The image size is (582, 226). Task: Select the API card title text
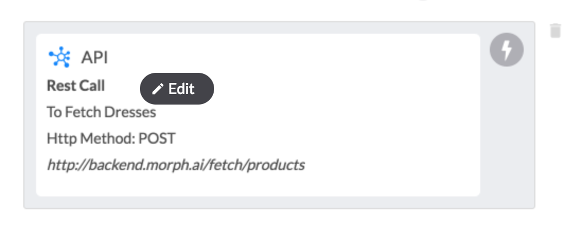[x=95, y=58]
